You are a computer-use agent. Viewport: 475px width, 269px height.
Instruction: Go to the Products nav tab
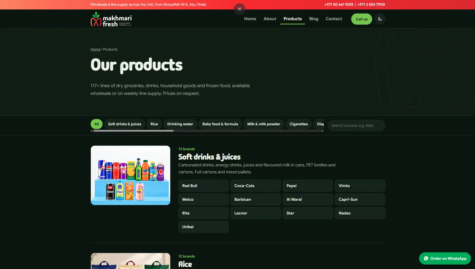(x=292, y=19)
